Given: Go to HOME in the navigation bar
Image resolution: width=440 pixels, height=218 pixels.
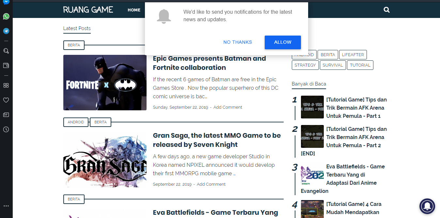Looking at the screenshot, I should coord(134,10).
